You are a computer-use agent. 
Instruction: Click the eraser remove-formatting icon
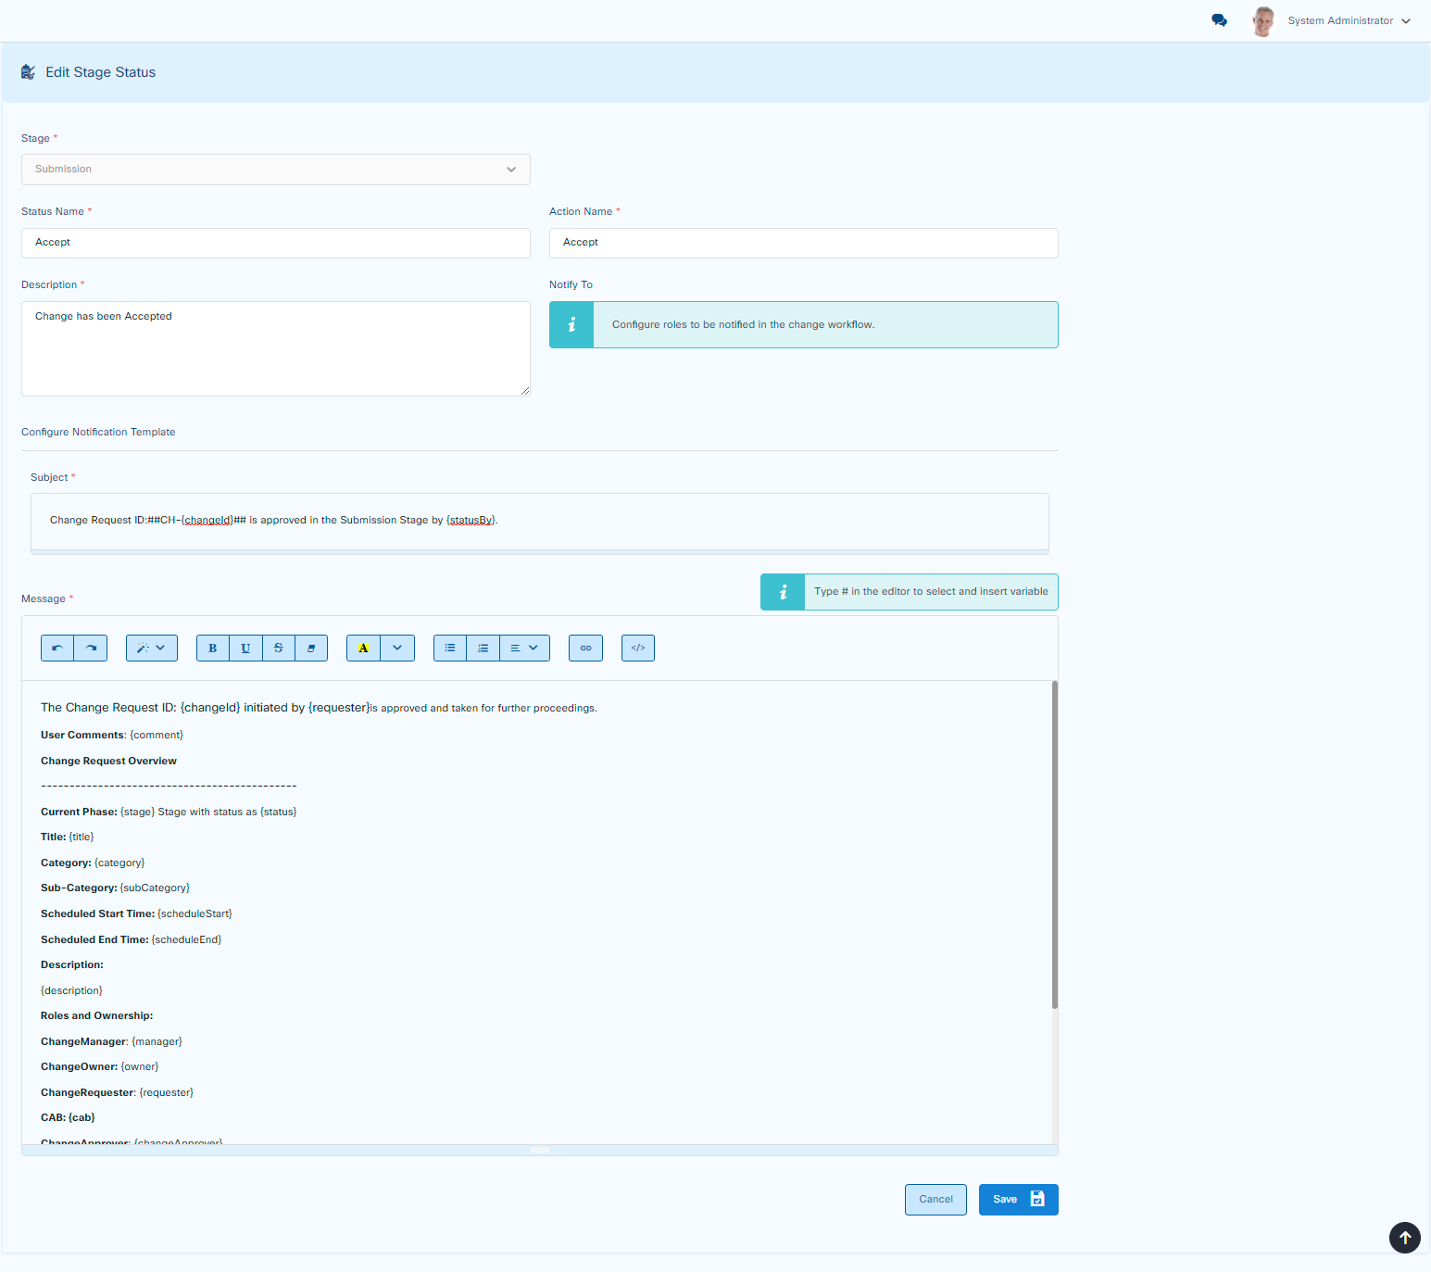click(x=311, y=648)
